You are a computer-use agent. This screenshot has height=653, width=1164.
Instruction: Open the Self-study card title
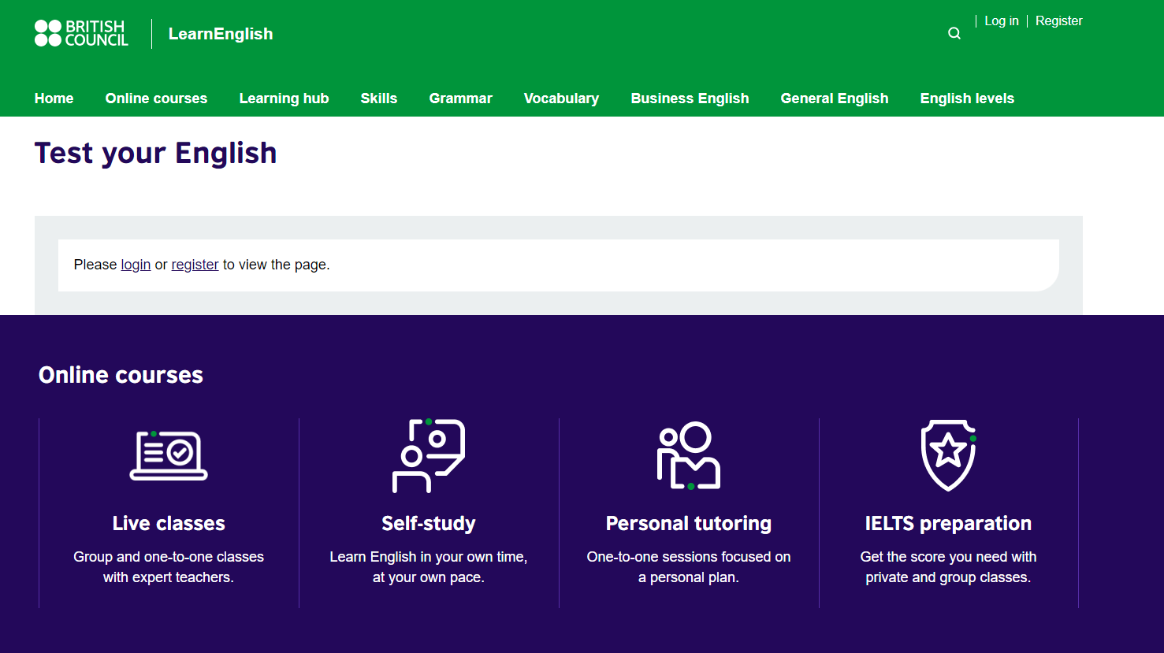pos(429,524)
